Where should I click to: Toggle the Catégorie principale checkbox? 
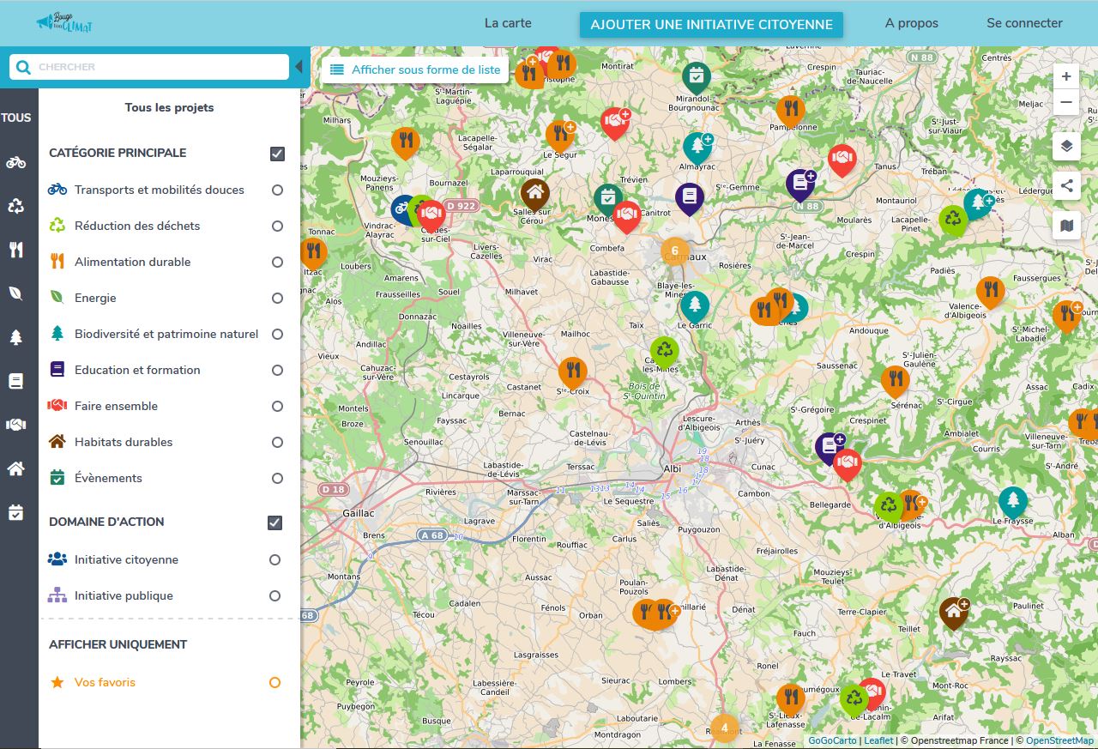[277, 154]
